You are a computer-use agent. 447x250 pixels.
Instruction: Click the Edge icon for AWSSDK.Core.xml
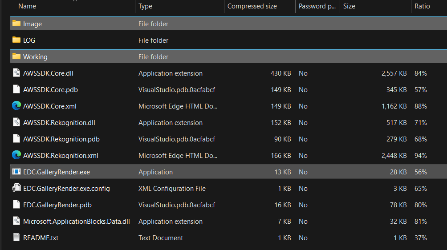point(16,106)
